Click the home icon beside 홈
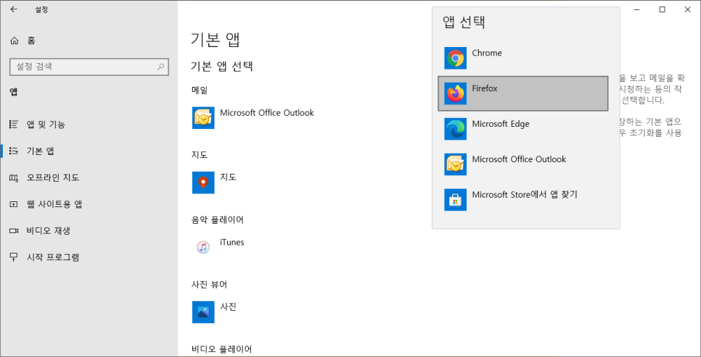Image resolution: width=701 pixels, height=357 pixels. pos(14,41)
